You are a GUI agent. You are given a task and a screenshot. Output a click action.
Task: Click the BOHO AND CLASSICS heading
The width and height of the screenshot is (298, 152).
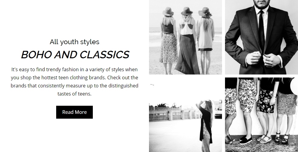[75, 55]
